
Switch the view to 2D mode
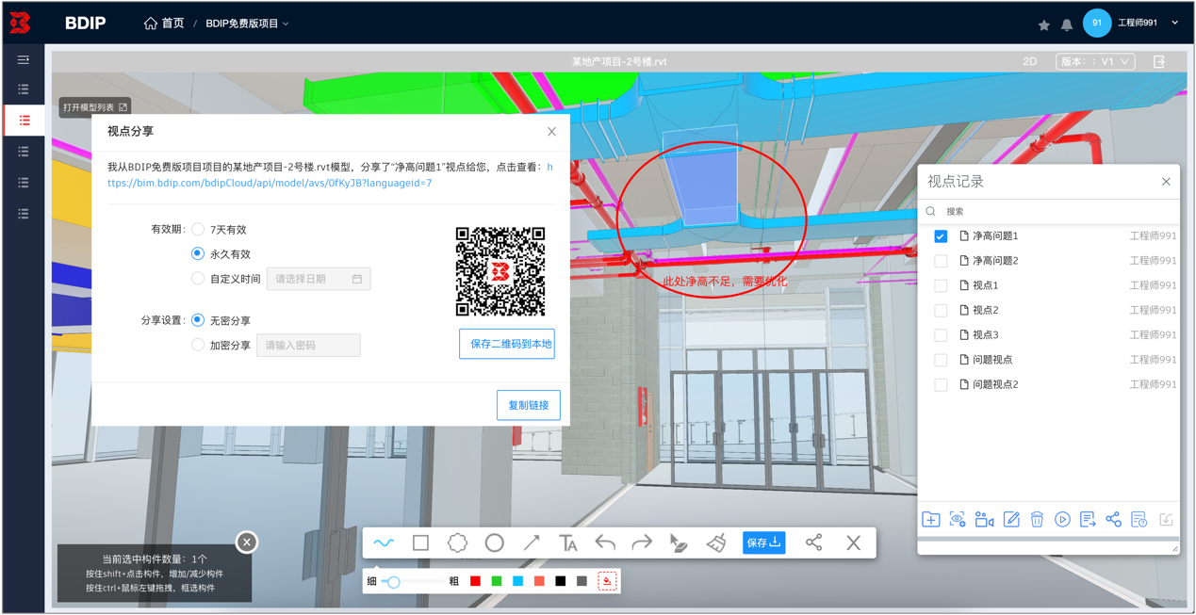click(x=1030, y=61)
